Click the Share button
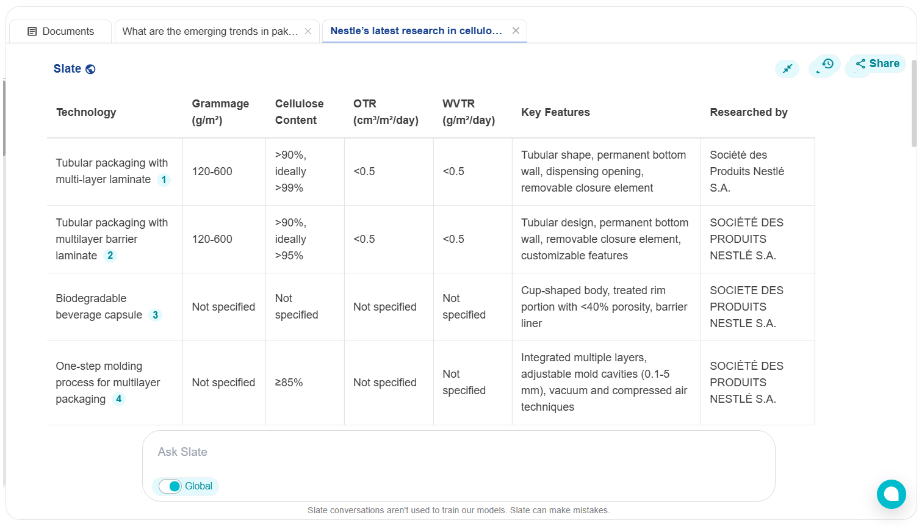The image size is (919, 526). coord(877,63)
